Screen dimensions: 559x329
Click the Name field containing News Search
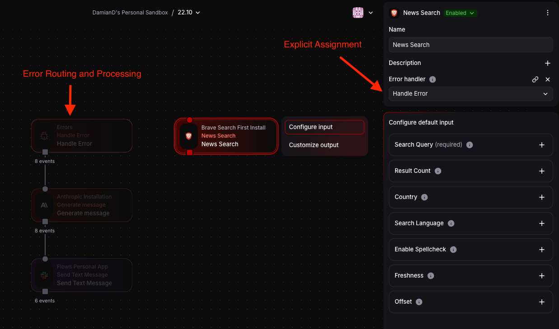[470, 45]
